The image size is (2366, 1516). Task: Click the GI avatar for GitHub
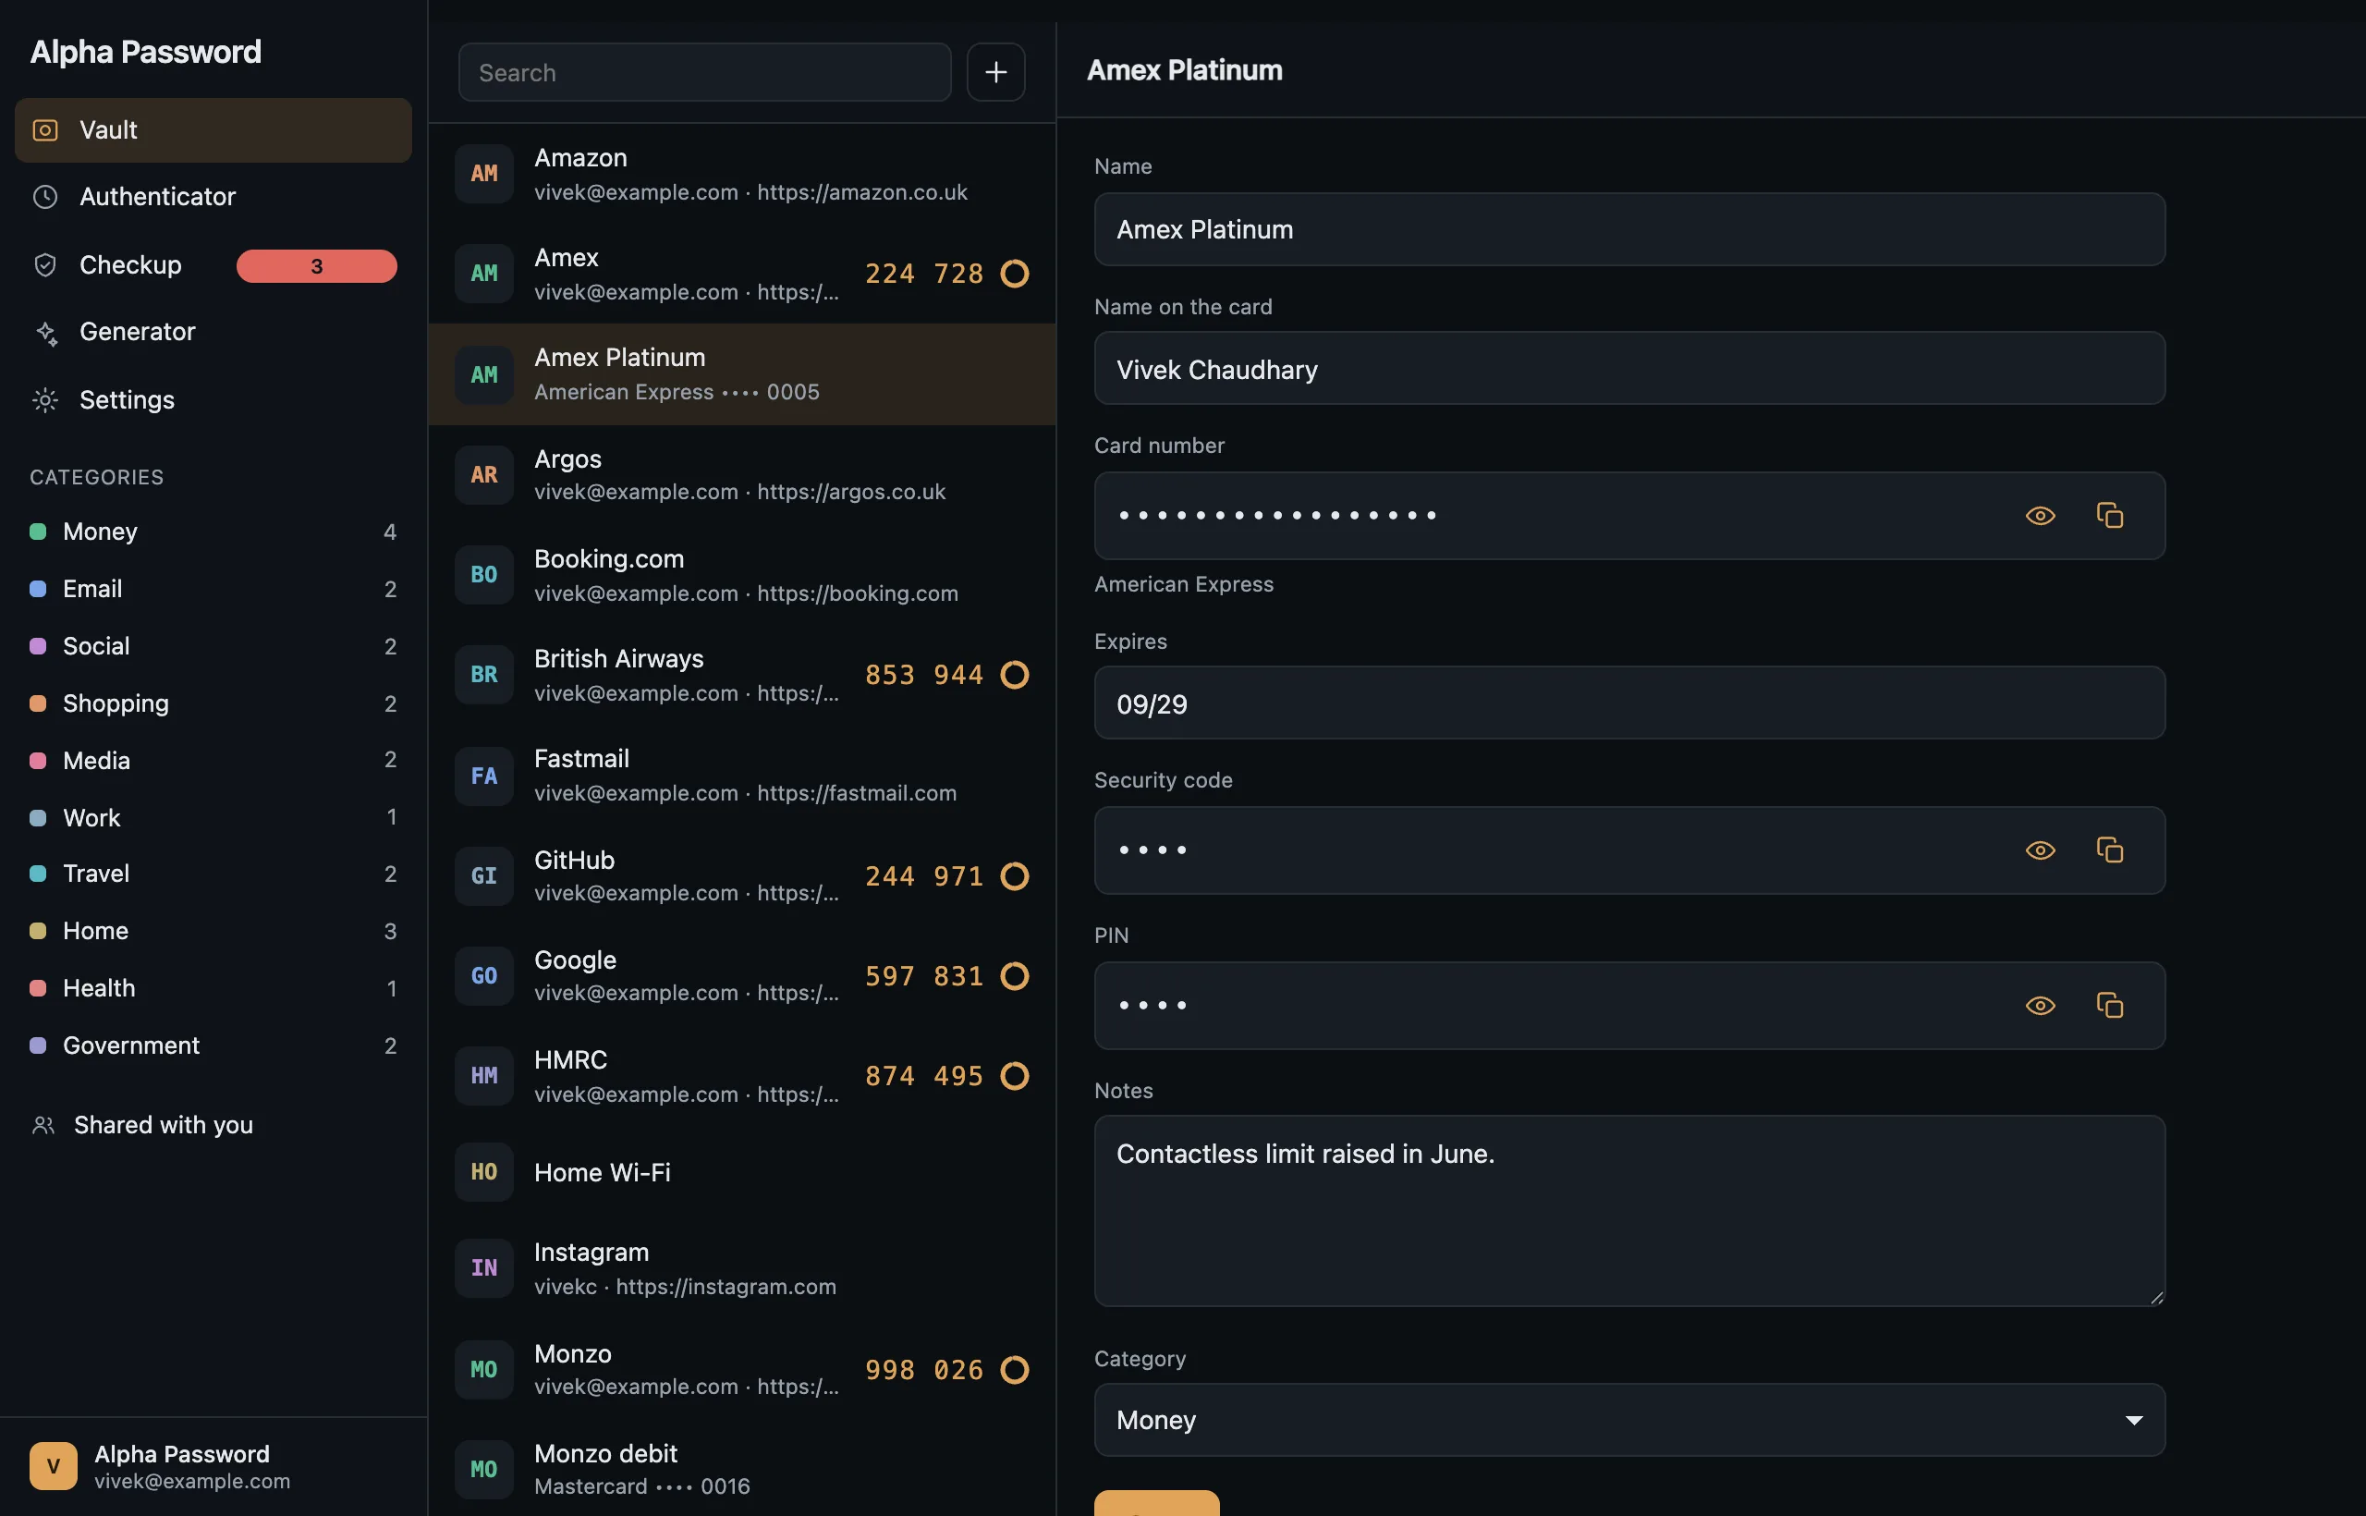(x=484, y=876)
